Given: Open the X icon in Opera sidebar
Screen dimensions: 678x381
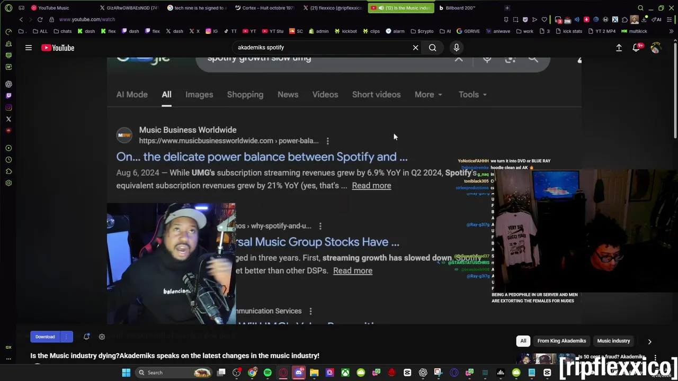Looking at the screenshot, I should tap(8, 119).
